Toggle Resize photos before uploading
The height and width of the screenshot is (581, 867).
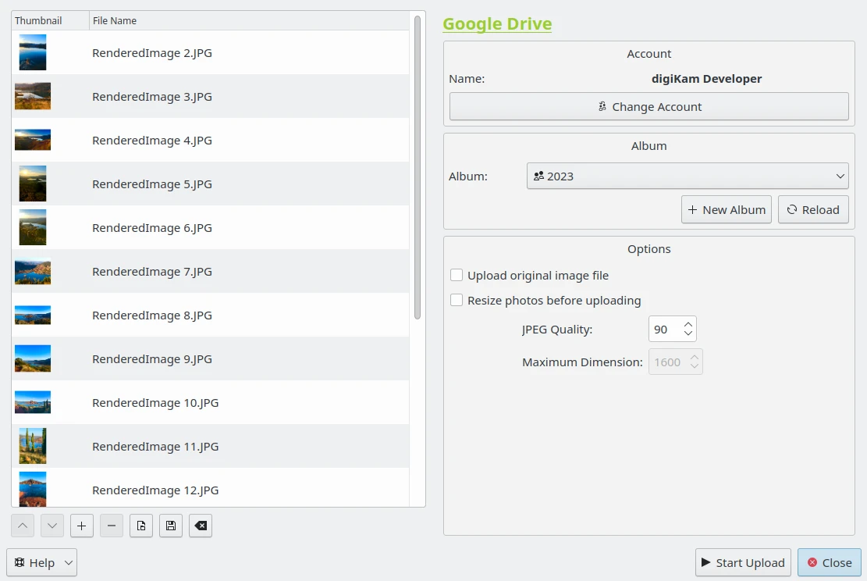[x=457, y=300]
